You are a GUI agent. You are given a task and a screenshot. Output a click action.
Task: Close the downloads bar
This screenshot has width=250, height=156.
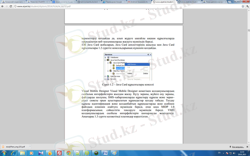(247, 146)
